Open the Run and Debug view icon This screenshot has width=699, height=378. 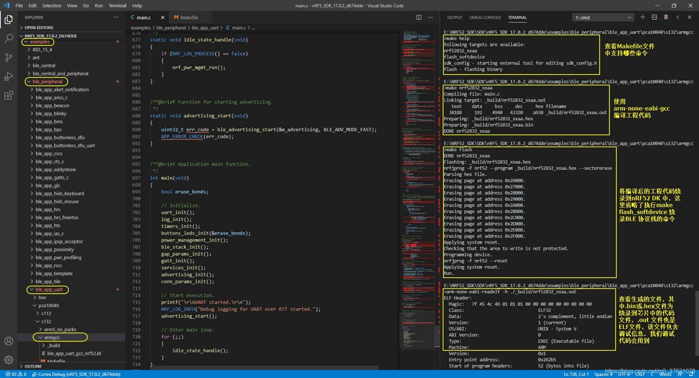9,76
